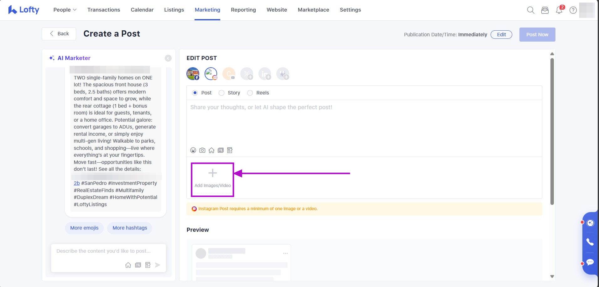Edit the publication date and time
The width and height of the screenshot is (599, 287).
coord(501,34)
